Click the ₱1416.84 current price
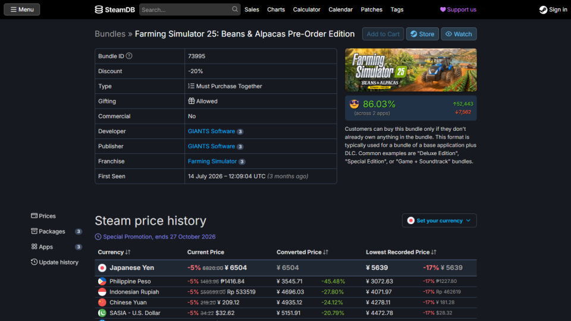 [x=233, y=281]
